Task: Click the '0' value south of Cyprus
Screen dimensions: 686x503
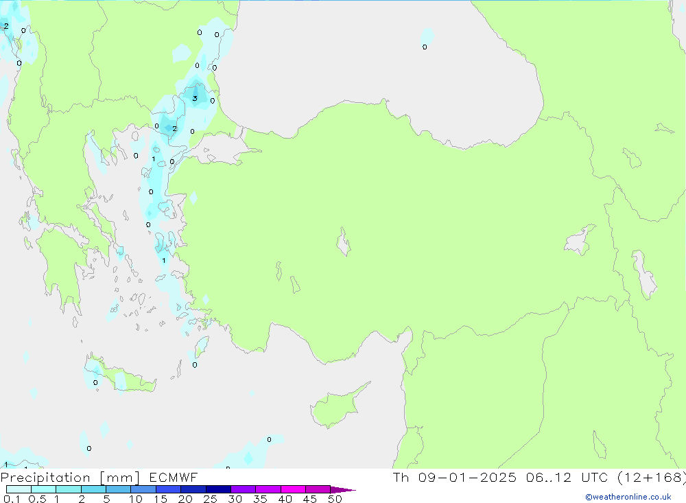Action: tap(269, 439)
